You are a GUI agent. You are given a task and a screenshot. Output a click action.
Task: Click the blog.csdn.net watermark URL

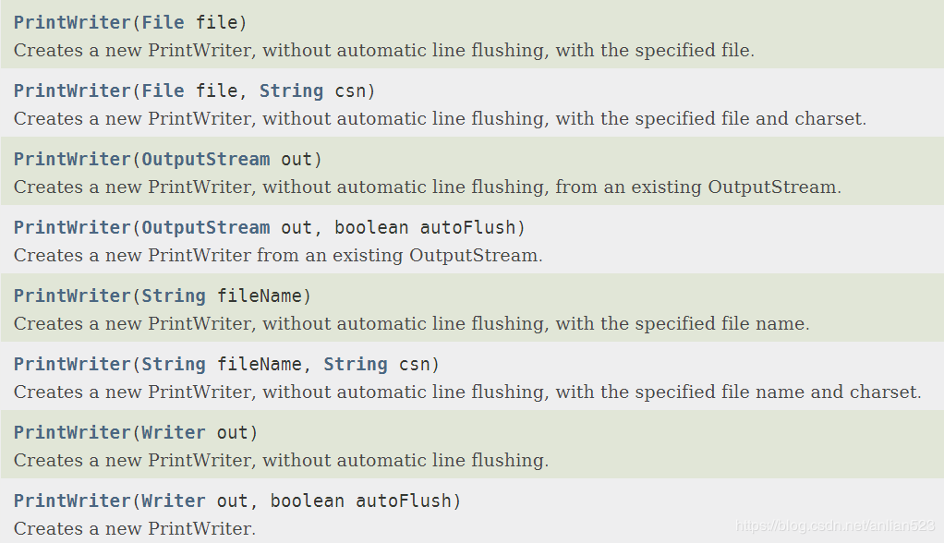834,525
